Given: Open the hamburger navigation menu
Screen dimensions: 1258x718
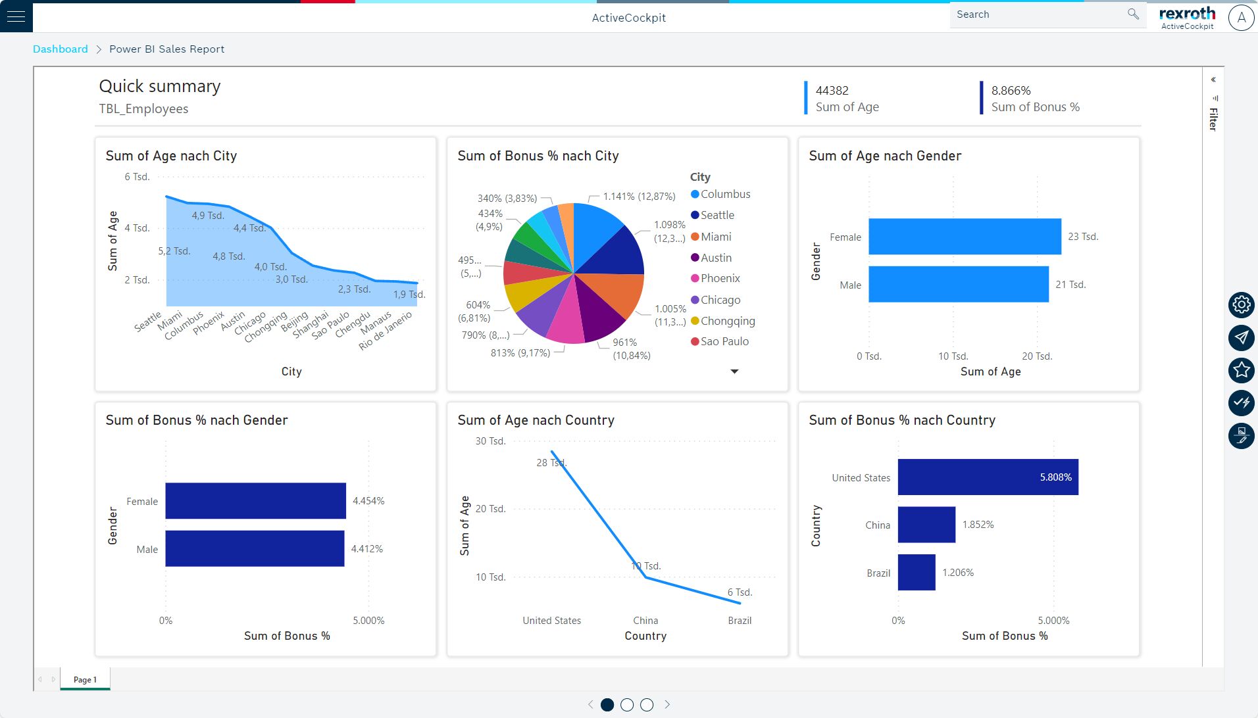Looking at the screenshot, I should click(16, 16).
